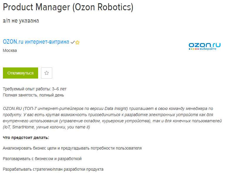The image size is (239, 173).
Task: Click the 'з/п не указана' salary text
Action: [21, 21]
